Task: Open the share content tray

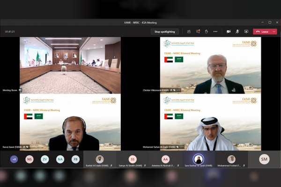Action: click(246, 32)
